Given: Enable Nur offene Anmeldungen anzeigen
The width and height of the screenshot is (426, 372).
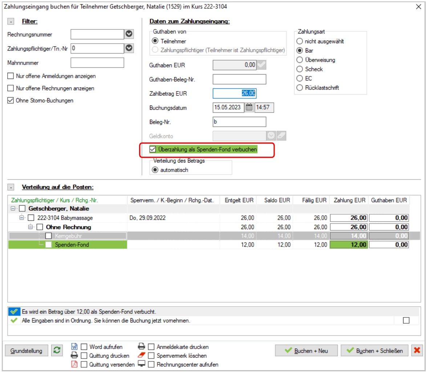Looking at the screenshot, I should (x=11, y=76).
